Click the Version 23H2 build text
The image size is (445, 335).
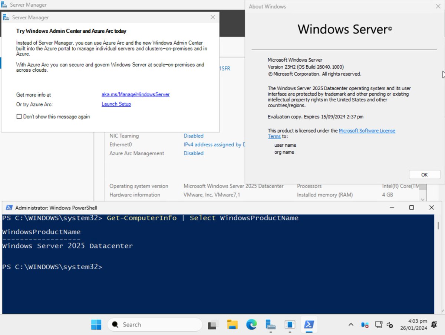pos(306,67)
